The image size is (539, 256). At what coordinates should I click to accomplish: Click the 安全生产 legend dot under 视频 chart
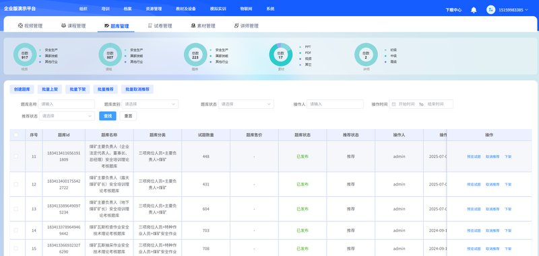coord(40,50)
